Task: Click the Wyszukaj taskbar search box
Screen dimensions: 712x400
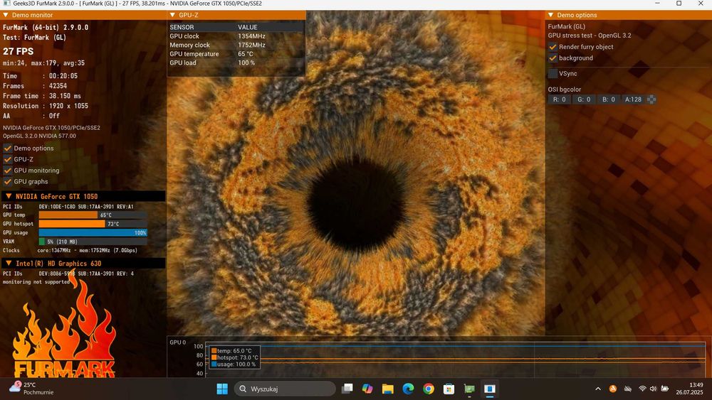Action: point(286,389)
